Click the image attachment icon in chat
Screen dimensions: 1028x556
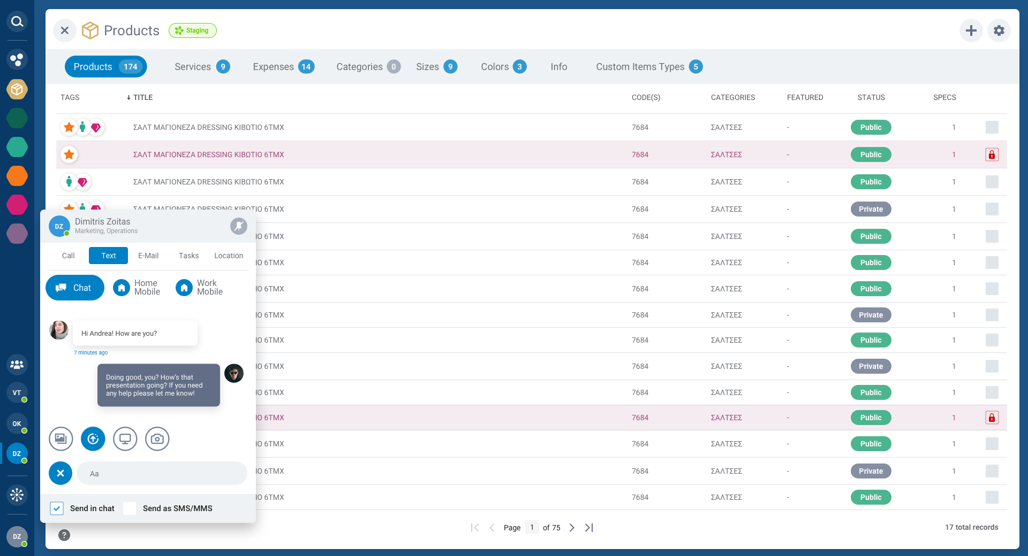click(61, 439)
